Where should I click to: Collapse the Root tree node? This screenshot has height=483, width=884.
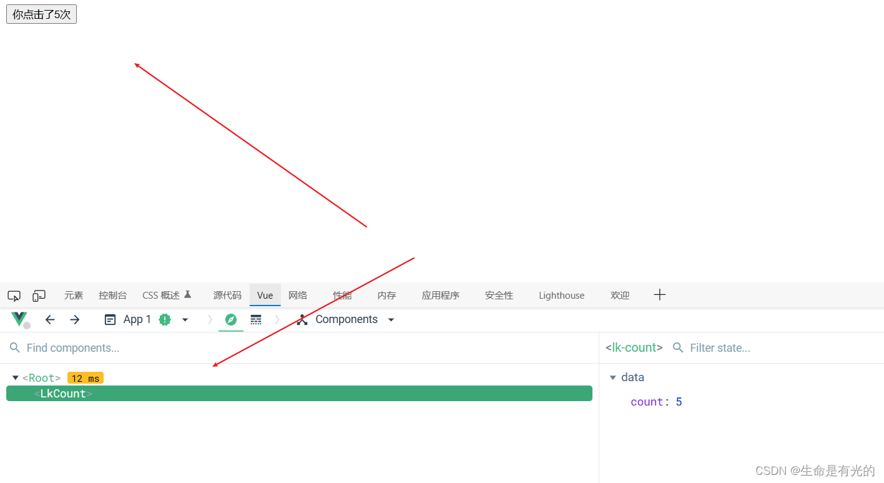(15, 378)
